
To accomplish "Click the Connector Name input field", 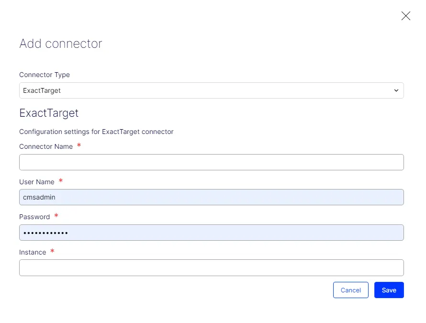I will (x=212, y=162).
